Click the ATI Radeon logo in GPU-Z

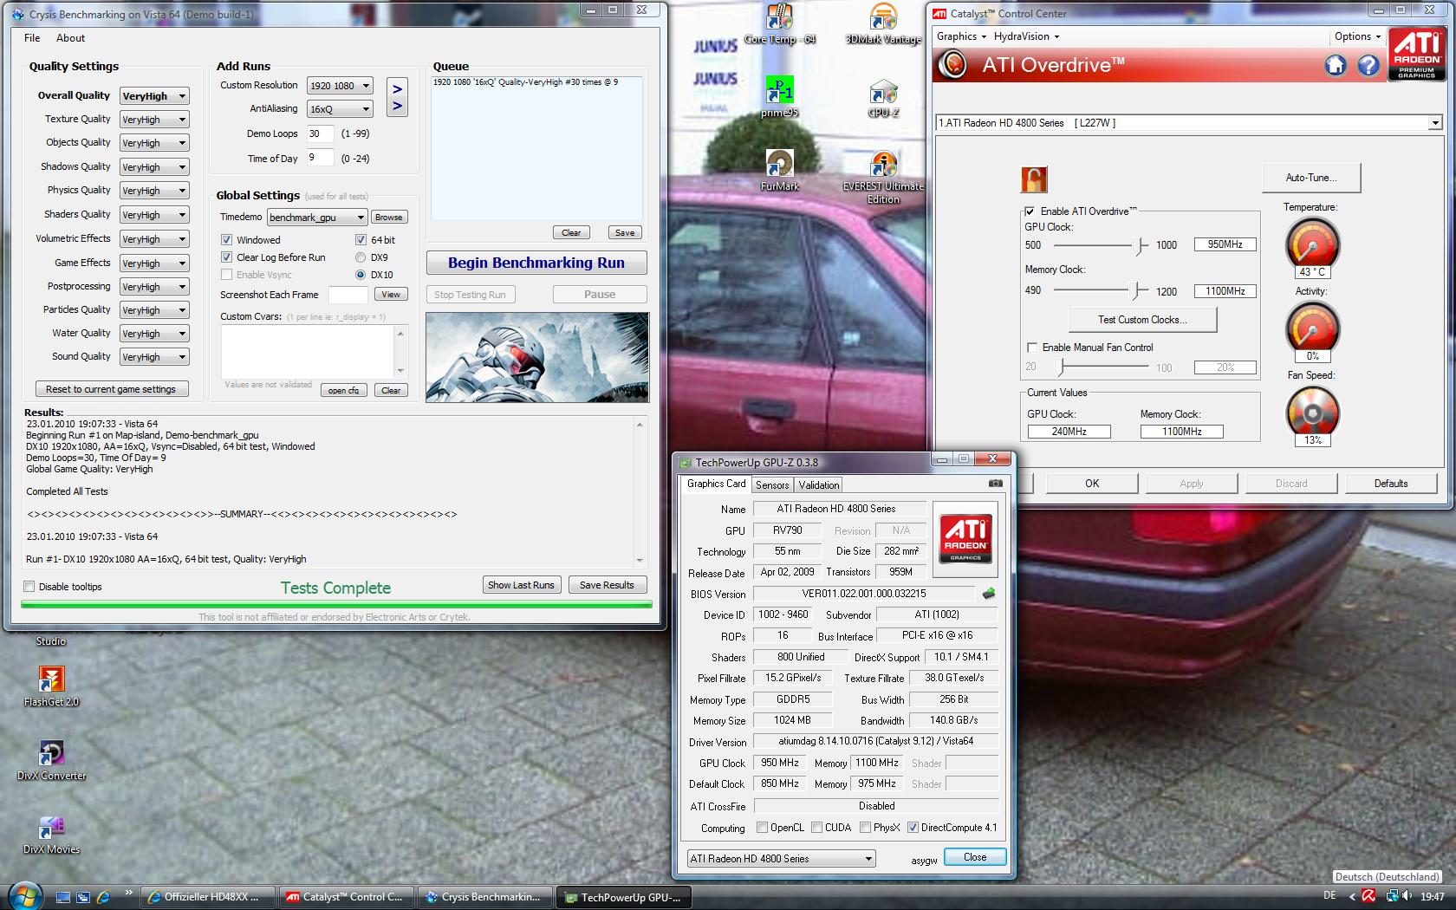click(965, 539)
